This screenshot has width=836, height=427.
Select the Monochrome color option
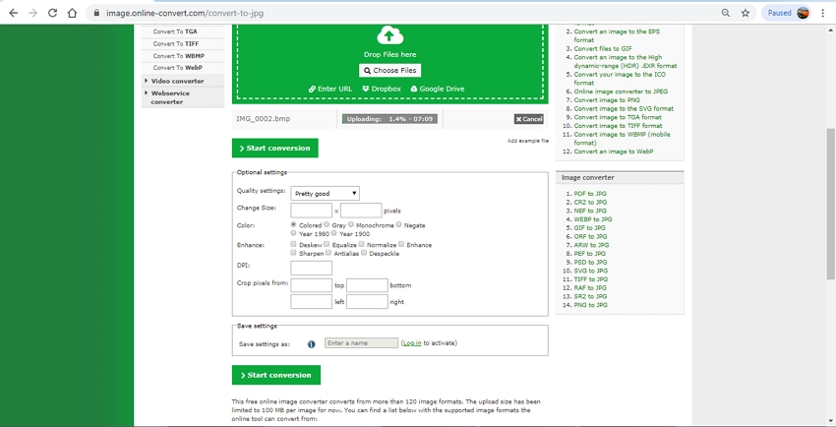pos(351,225)
